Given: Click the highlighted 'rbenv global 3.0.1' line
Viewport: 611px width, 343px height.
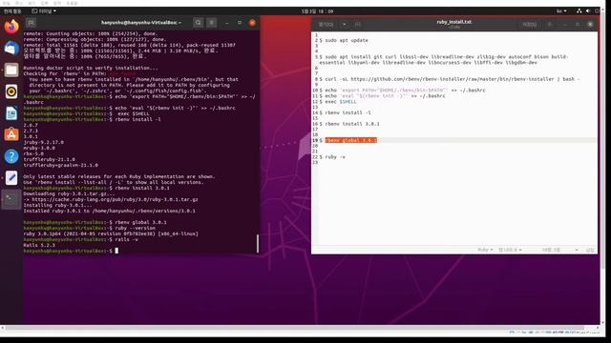Looking at the screenshot, I should click(350, 140).
